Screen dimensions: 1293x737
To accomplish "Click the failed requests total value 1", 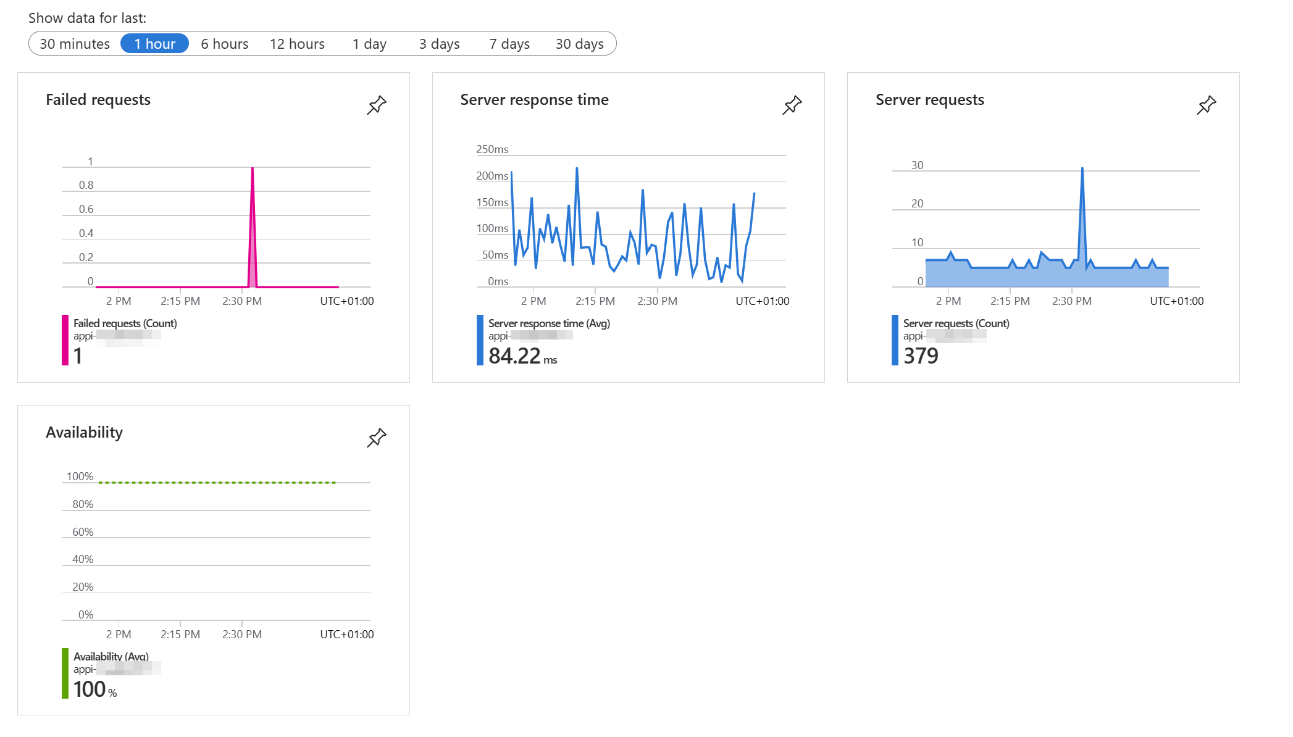I will tap(78, 356).
